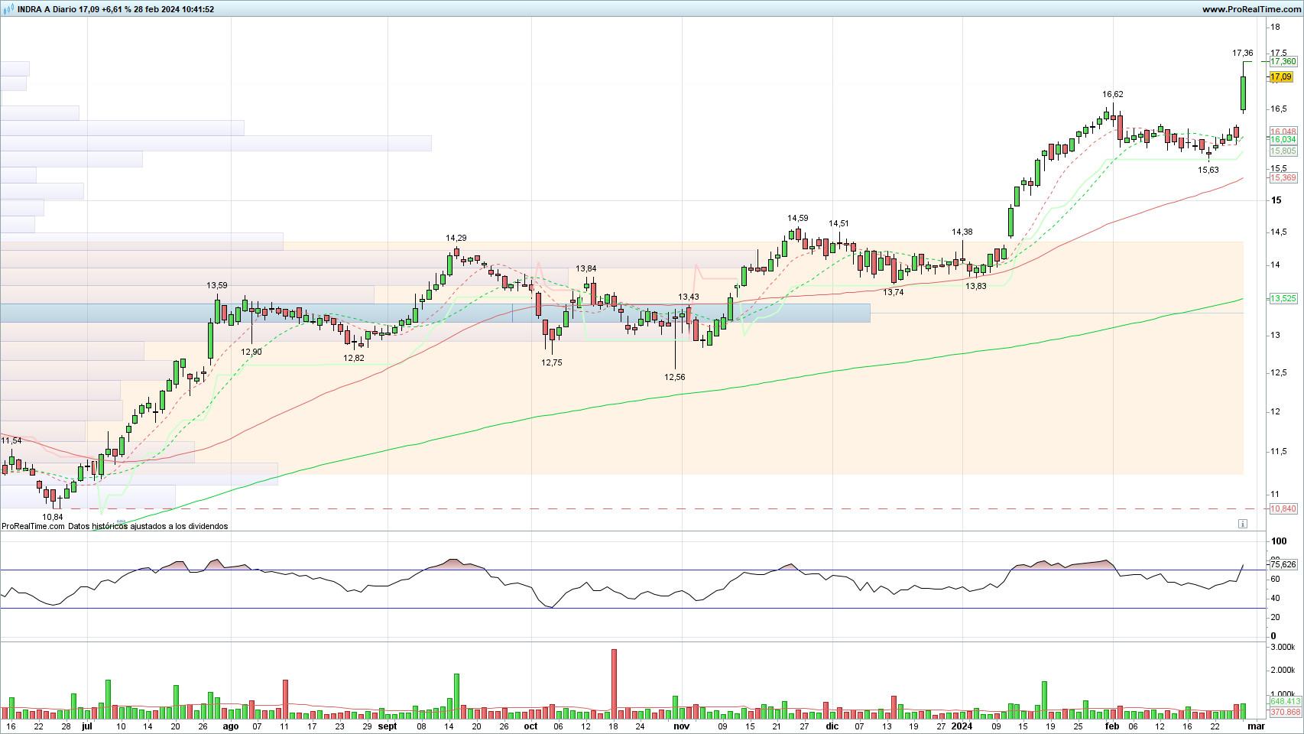Click the red 16,048 indicator value label
Screen dimensions: 1304x734
[x=1283, y=132]
